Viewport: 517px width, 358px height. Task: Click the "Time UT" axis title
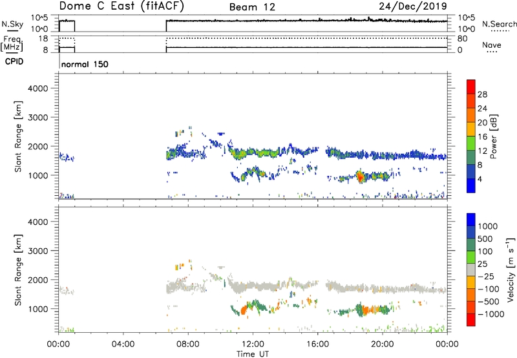point(253,354)
